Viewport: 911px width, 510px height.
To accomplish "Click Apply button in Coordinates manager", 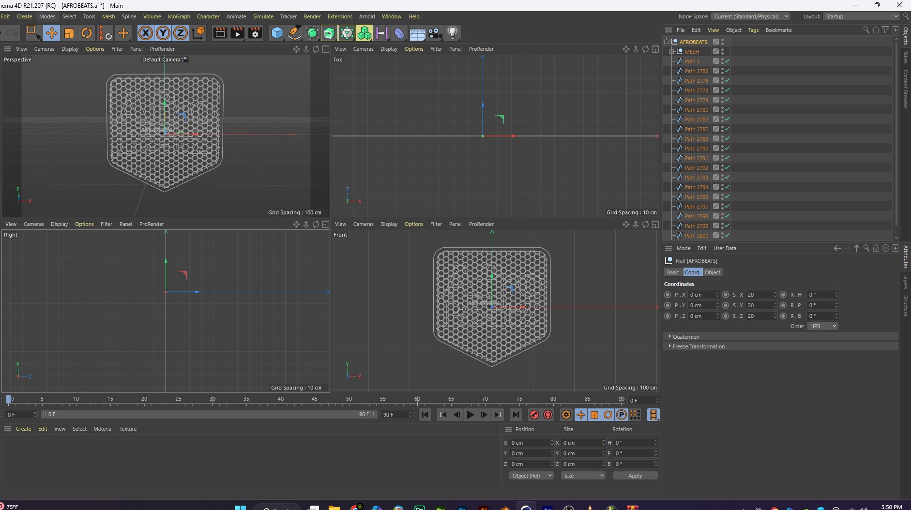I will [x=635, y=476].
